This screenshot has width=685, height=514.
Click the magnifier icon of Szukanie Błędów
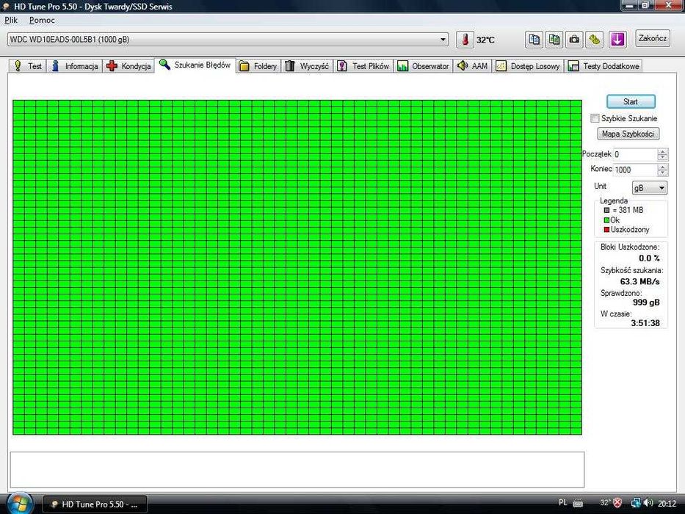164,65
